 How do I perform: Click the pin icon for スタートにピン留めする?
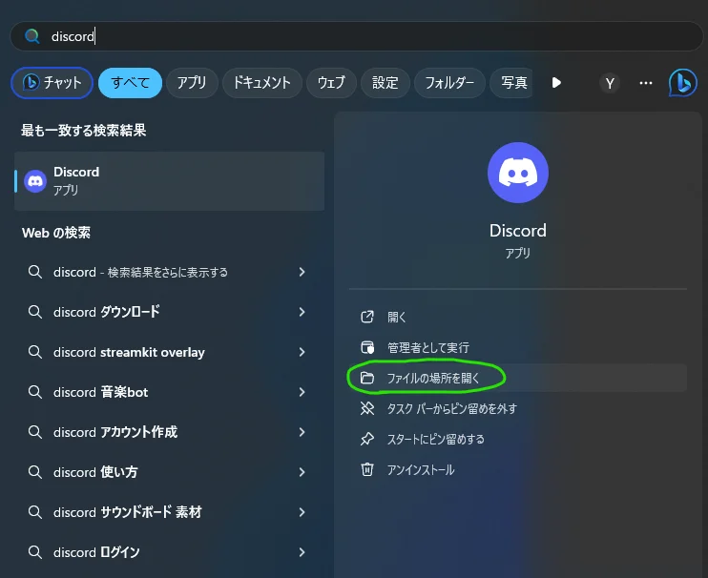tap(367, 439)
